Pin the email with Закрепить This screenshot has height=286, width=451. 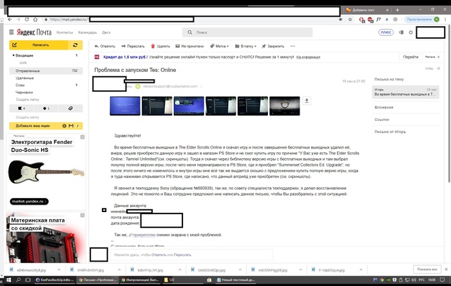pyautogui.click(x=273, y=46)
